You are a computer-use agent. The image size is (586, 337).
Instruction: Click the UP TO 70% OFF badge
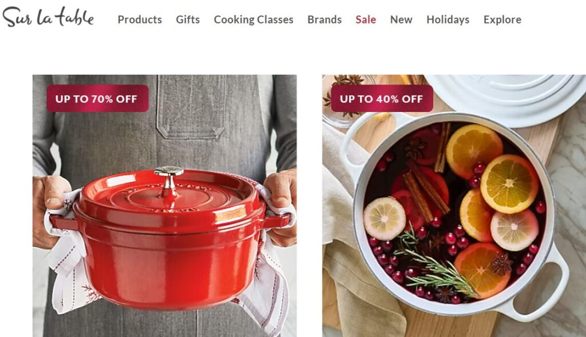point(97,98)
